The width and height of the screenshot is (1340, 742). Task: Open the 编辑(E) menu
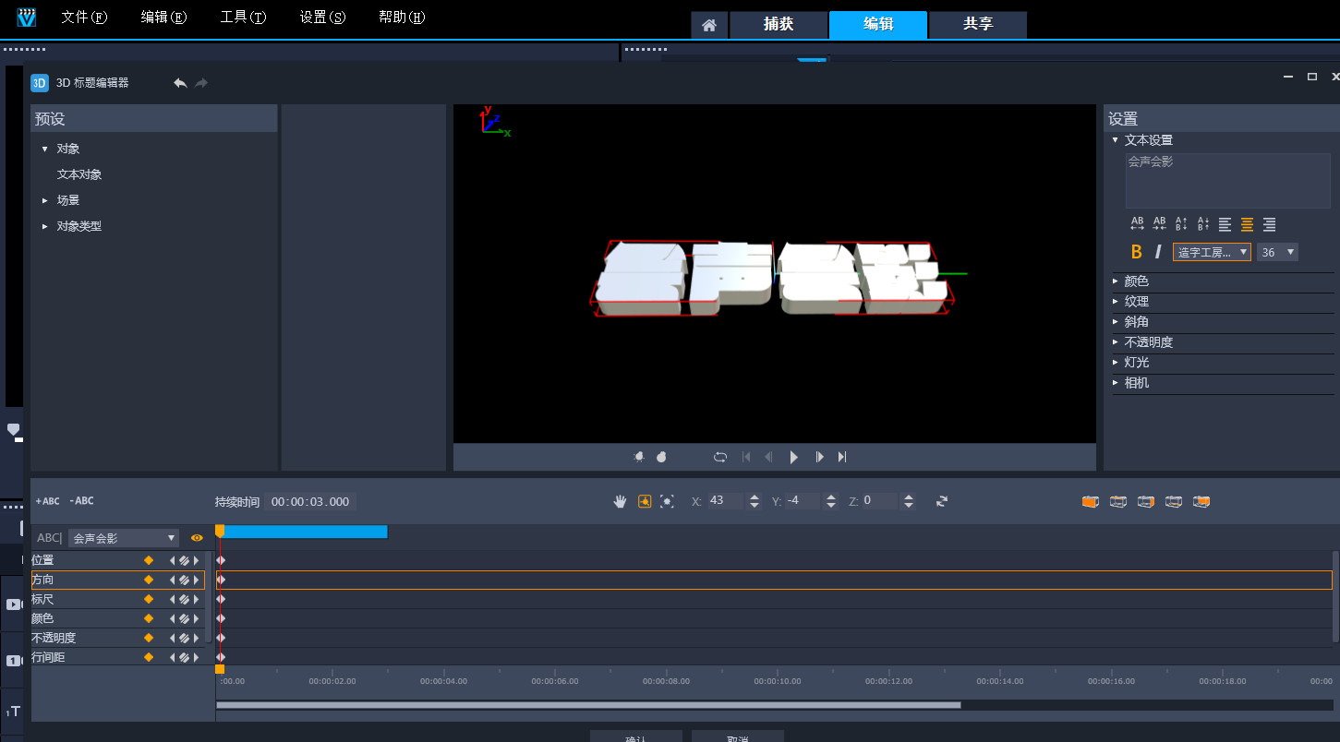point(163,18)
